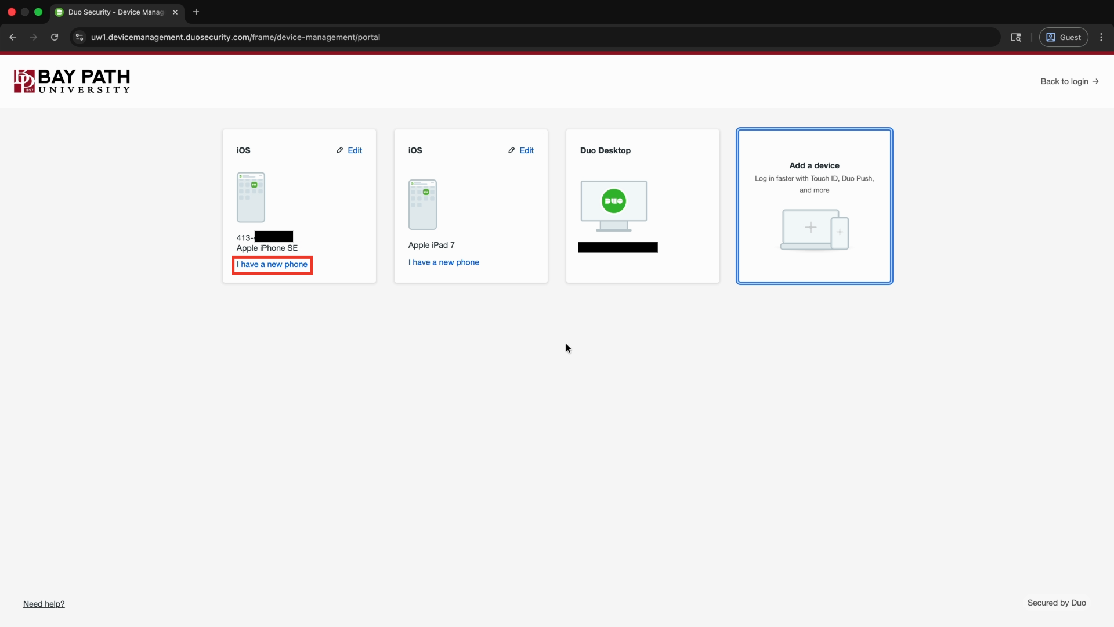1114x627 pixels.
Task: Click 'I have a new phone' under iPad 7
Action: 444,262
